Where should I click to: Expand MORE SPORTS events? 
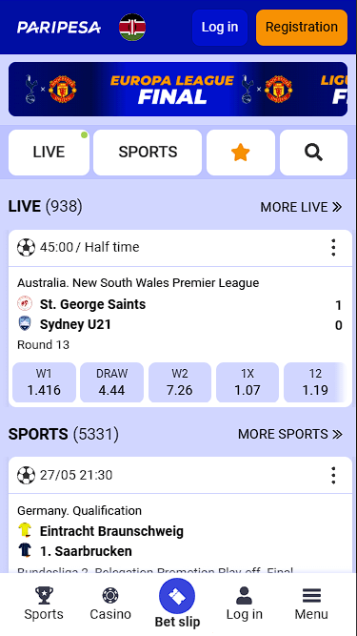(x=290, y=434)
